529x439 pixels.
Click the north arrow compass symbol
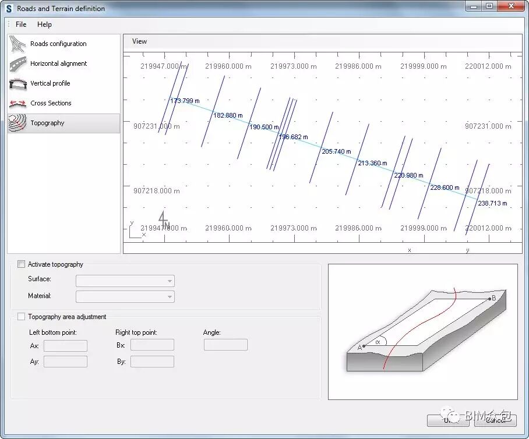164,220
